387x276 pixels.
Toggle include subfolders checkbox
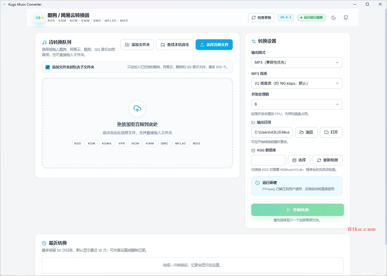[x=47, y=67]
